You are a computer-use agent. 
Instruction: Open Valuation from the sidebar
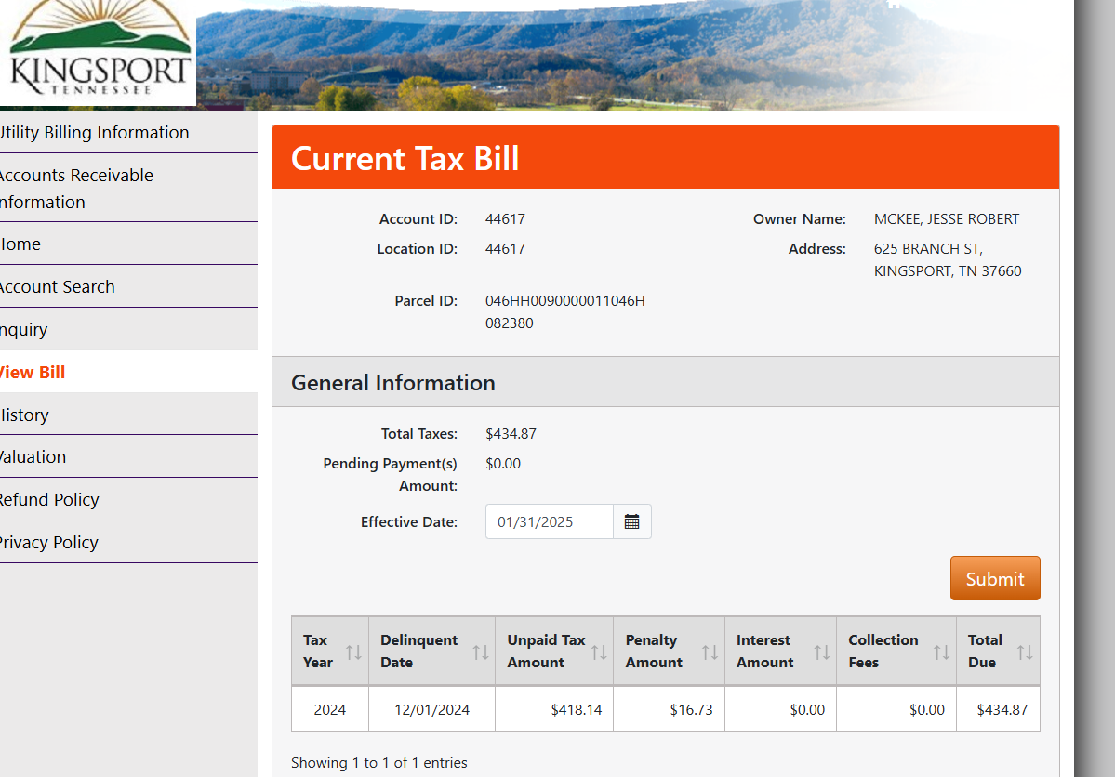click(33, 457)
